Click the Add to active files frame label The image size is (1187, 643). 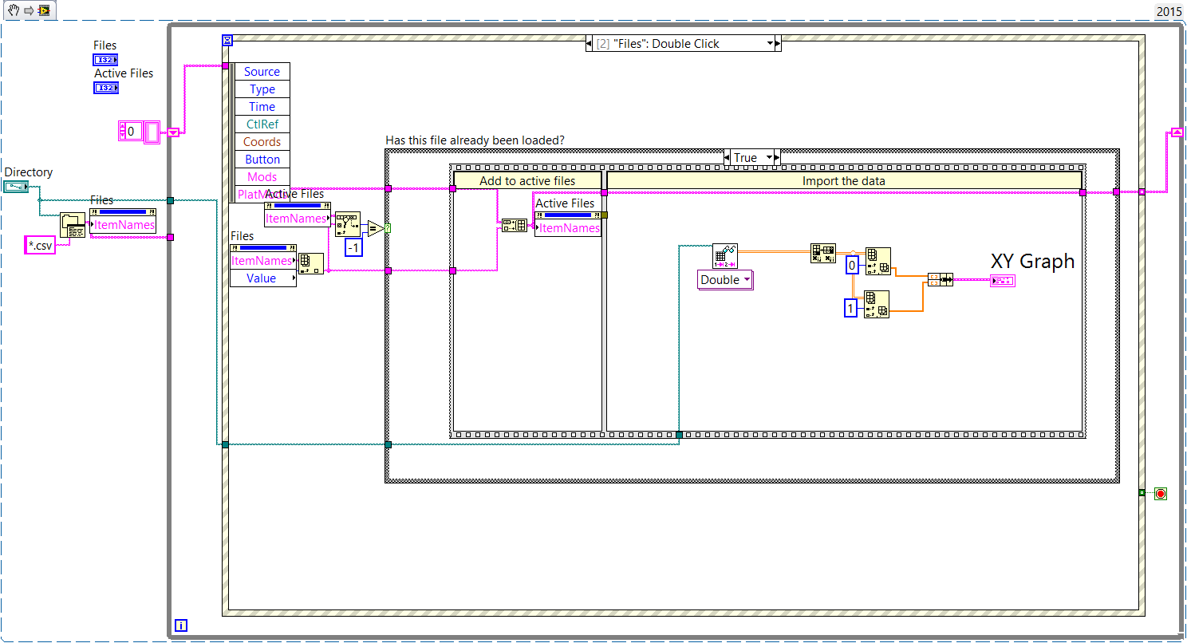click(x=527, y=181)
